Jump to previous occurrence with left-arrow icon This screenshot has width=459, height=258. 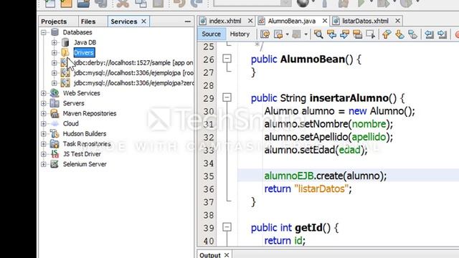(331, 34)
